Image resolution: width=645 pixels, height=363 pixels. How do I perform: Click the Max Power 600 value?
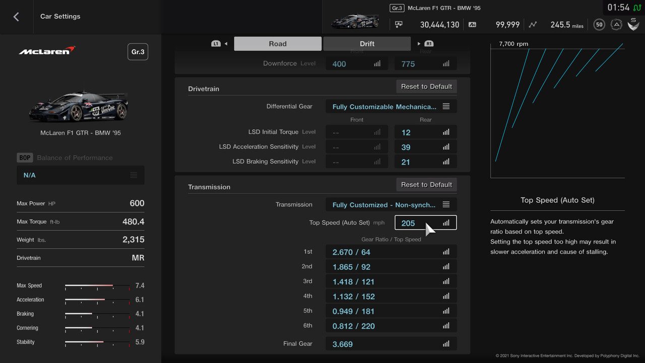(137, 203)
